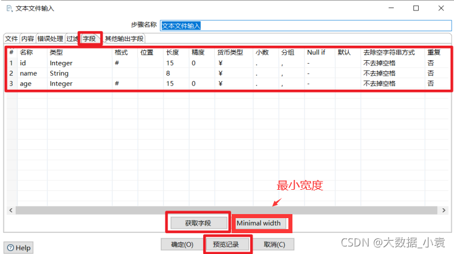Click the precision 0 cell in the age row

pos(202,83)
